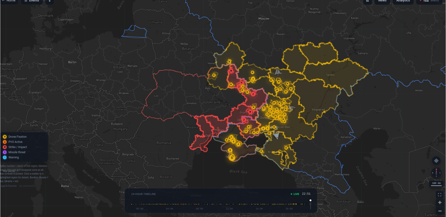The width and height of the screenshot is (446, 217).
Task: Click the Moscow city label
Action: (264, 19)
